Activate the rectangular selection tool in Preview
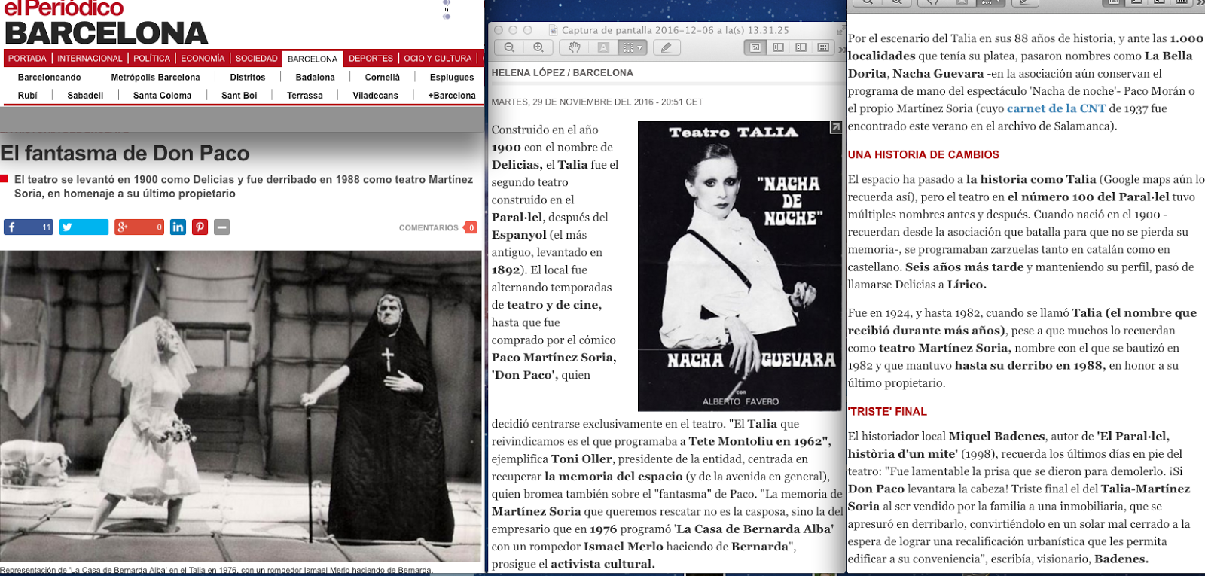Screen dimensions: 1205x576 (x=627, y=47)
